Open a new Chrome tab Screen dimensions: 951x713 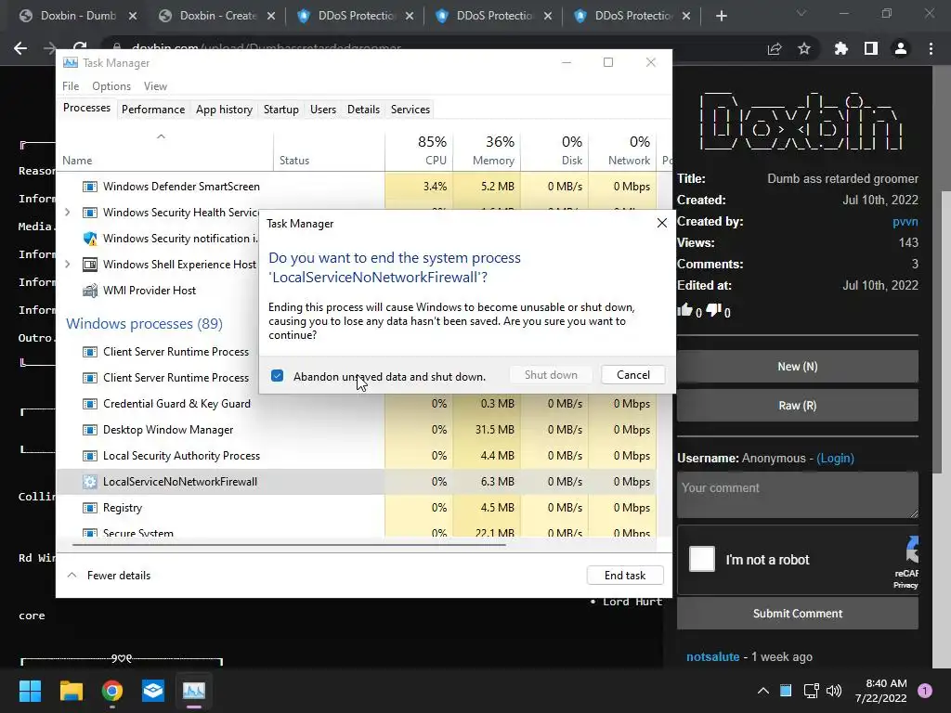point(721,17)
